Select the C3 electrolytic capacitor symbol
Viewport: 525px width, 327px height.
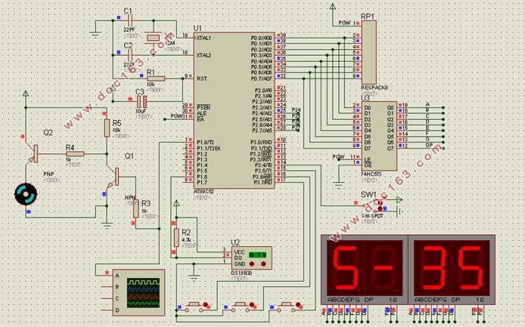pyautogui.click(x=142, y=101)
